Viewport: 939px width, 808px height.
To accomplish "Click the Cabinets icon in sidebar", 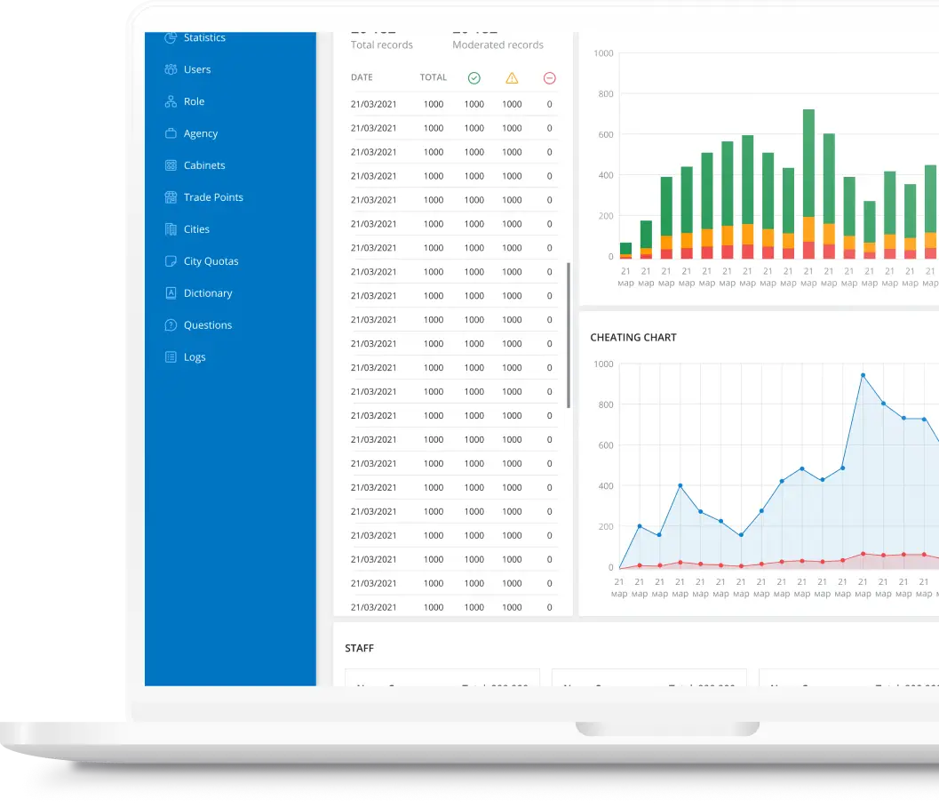I will 171,165.
